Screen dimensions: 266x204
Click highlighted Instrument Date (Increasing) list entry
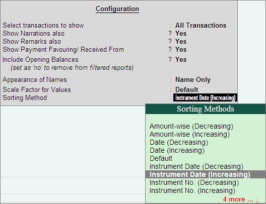(x=206, y=174)
